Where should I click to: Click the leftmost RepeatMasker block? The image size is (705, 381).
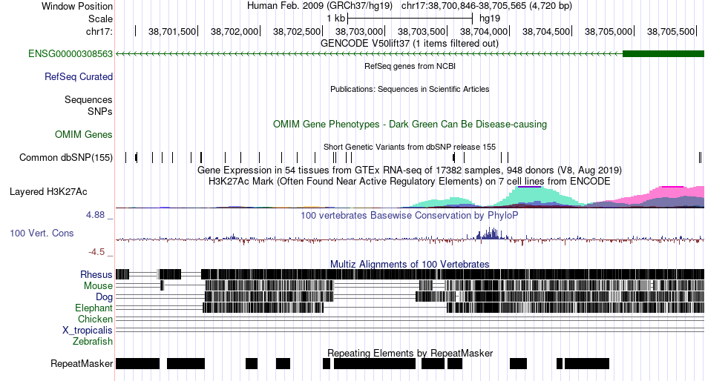pos(137,363)
